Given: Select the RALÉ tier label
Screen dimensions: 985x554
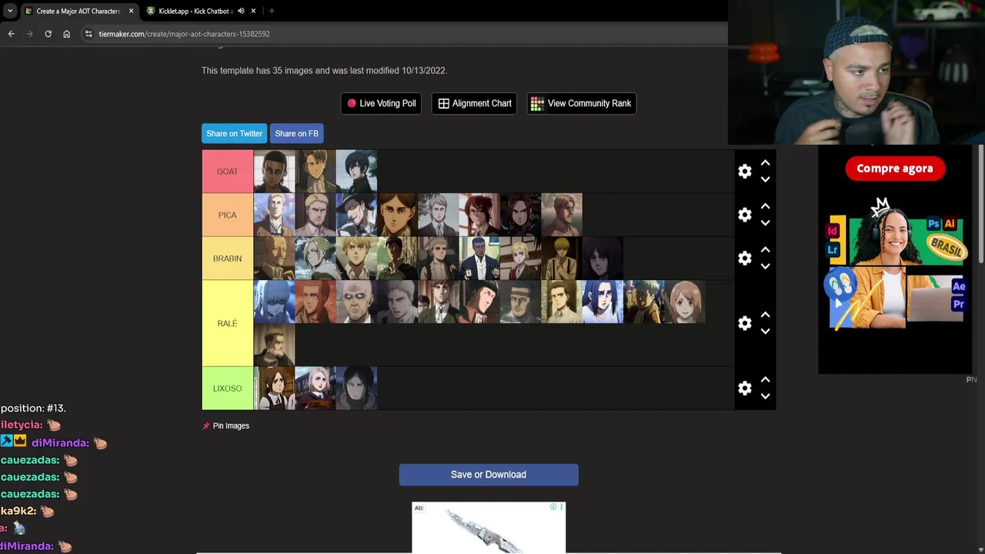Looking at the screenshot, I should coord(227,323).
